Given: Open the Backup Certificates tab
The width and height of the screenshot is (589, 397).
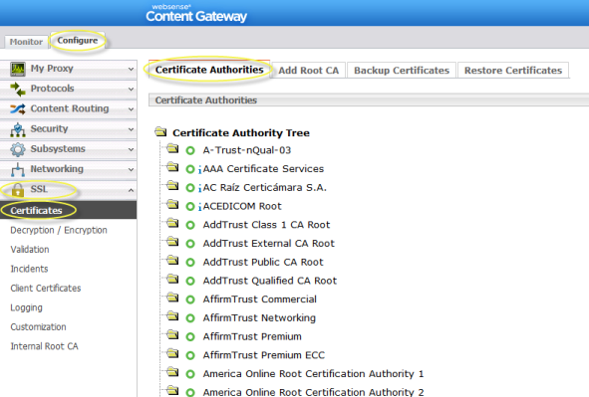Looking at the screenshot, I should click(x=402, y=71).
